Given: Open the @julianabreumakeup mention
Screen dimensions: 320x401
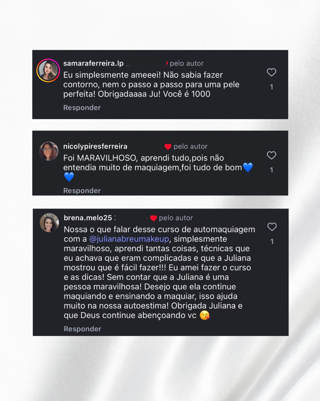Looking at the screenshot, I should pos(129,239).
